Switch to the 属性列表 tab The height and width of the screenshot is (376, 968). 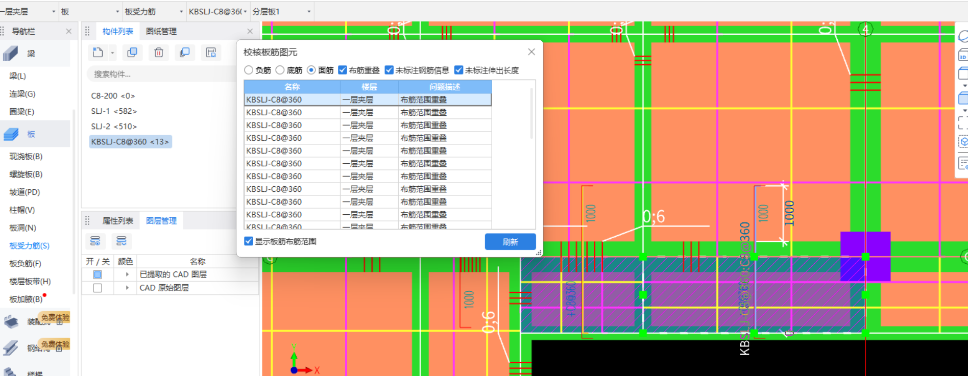click(x=118, y=220)
